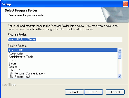The width and height of the screenshot is (129, 98).
Task: Click the InstallShield label
Action: point(9,85)
